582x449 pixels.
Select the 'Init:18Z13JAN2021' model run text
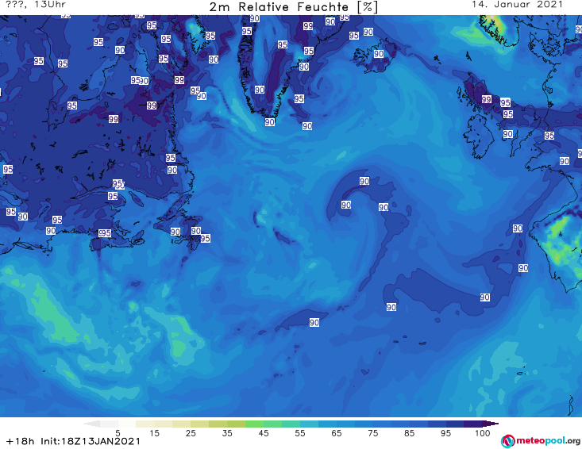[x=91, y=441]
